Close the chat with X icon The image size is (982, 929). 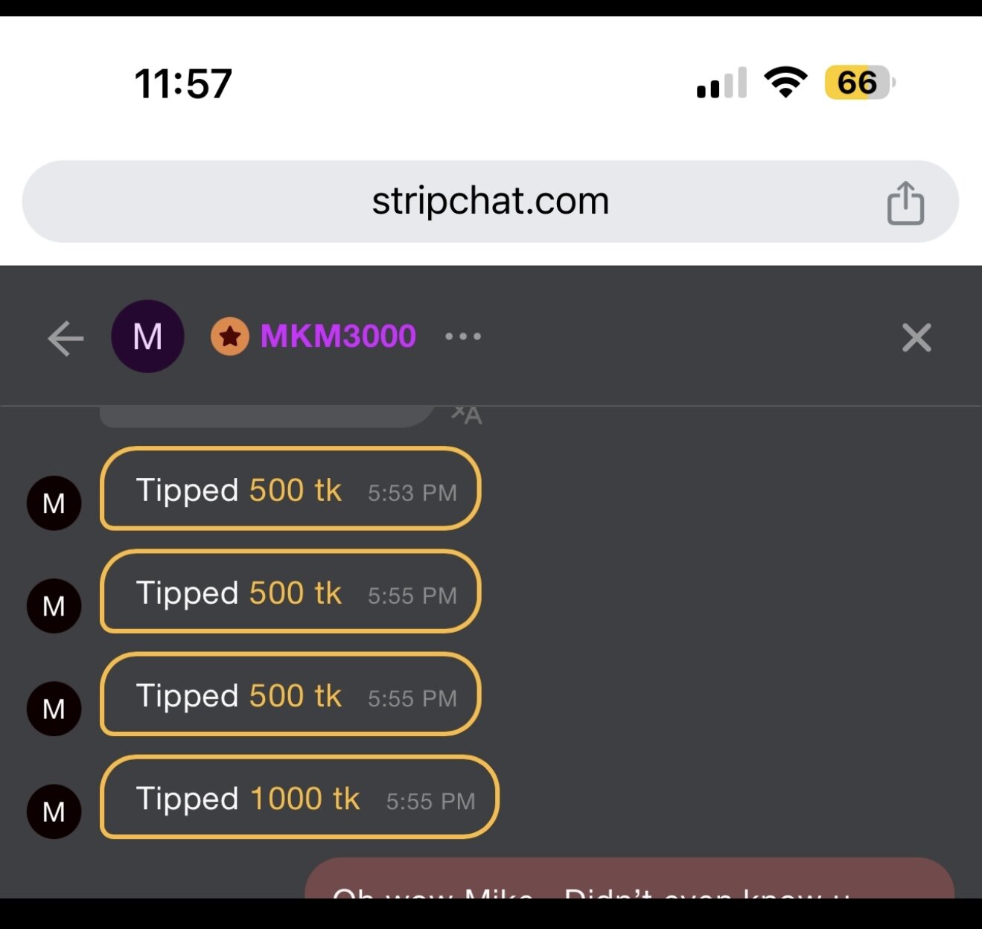point(916,338)
